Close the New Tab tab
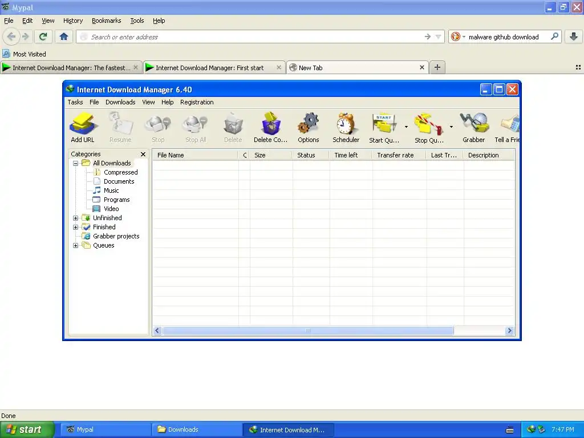The height and width of the screenshot is (438, 584). coord(422,67)
